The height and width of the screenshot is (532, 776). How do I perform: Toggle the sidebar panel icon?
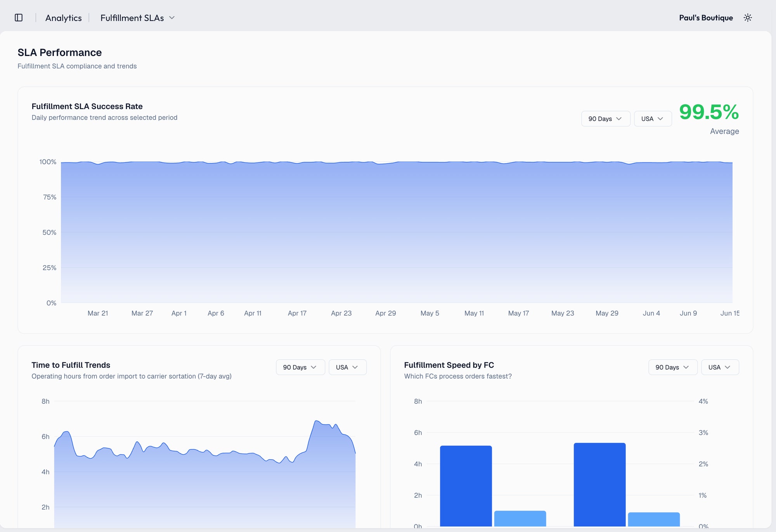tap(19, 17)
